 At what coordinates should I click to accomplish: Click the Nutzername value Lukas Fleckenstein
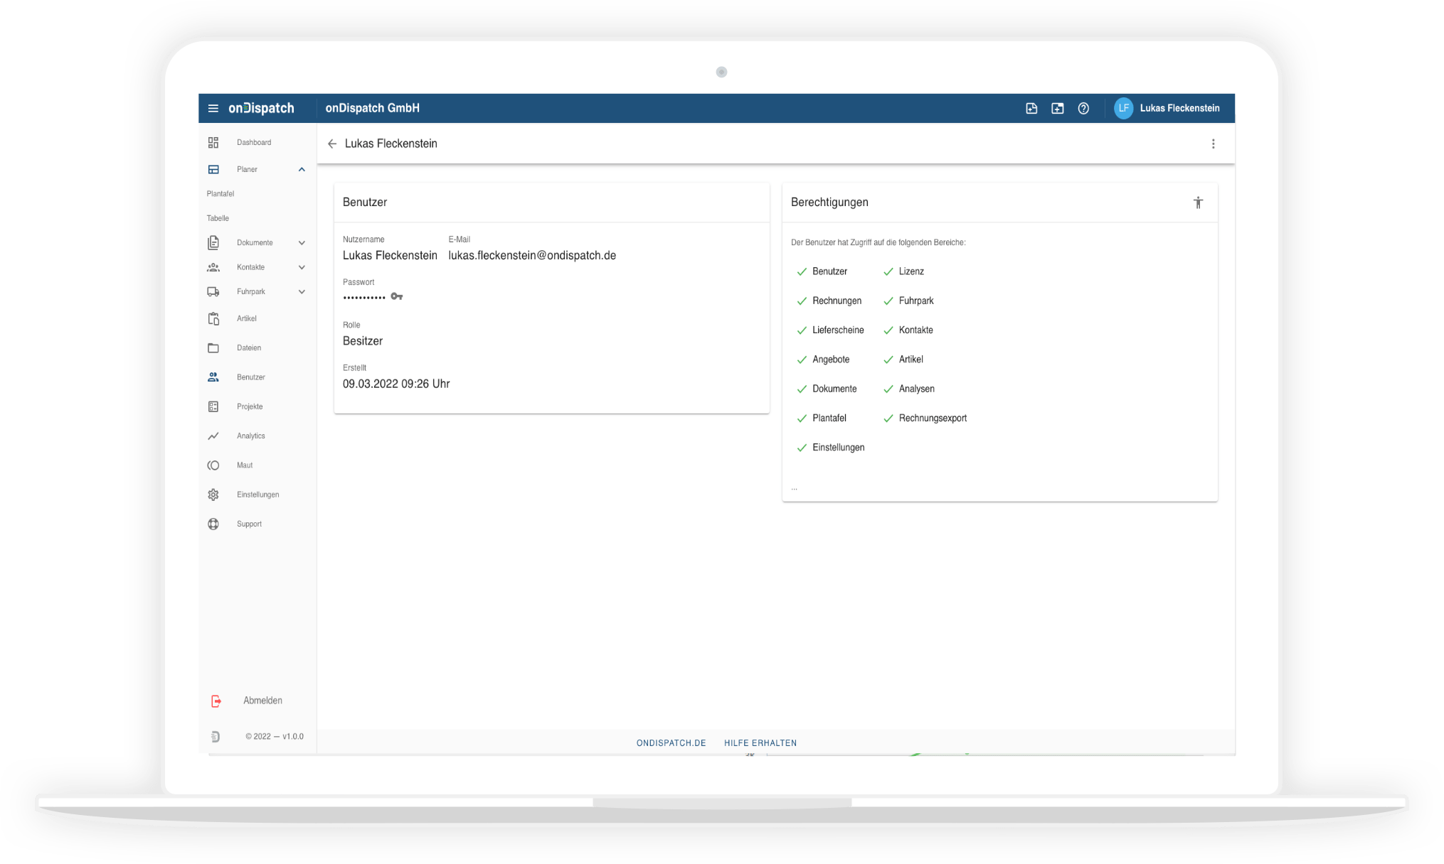tap(390, 255)
